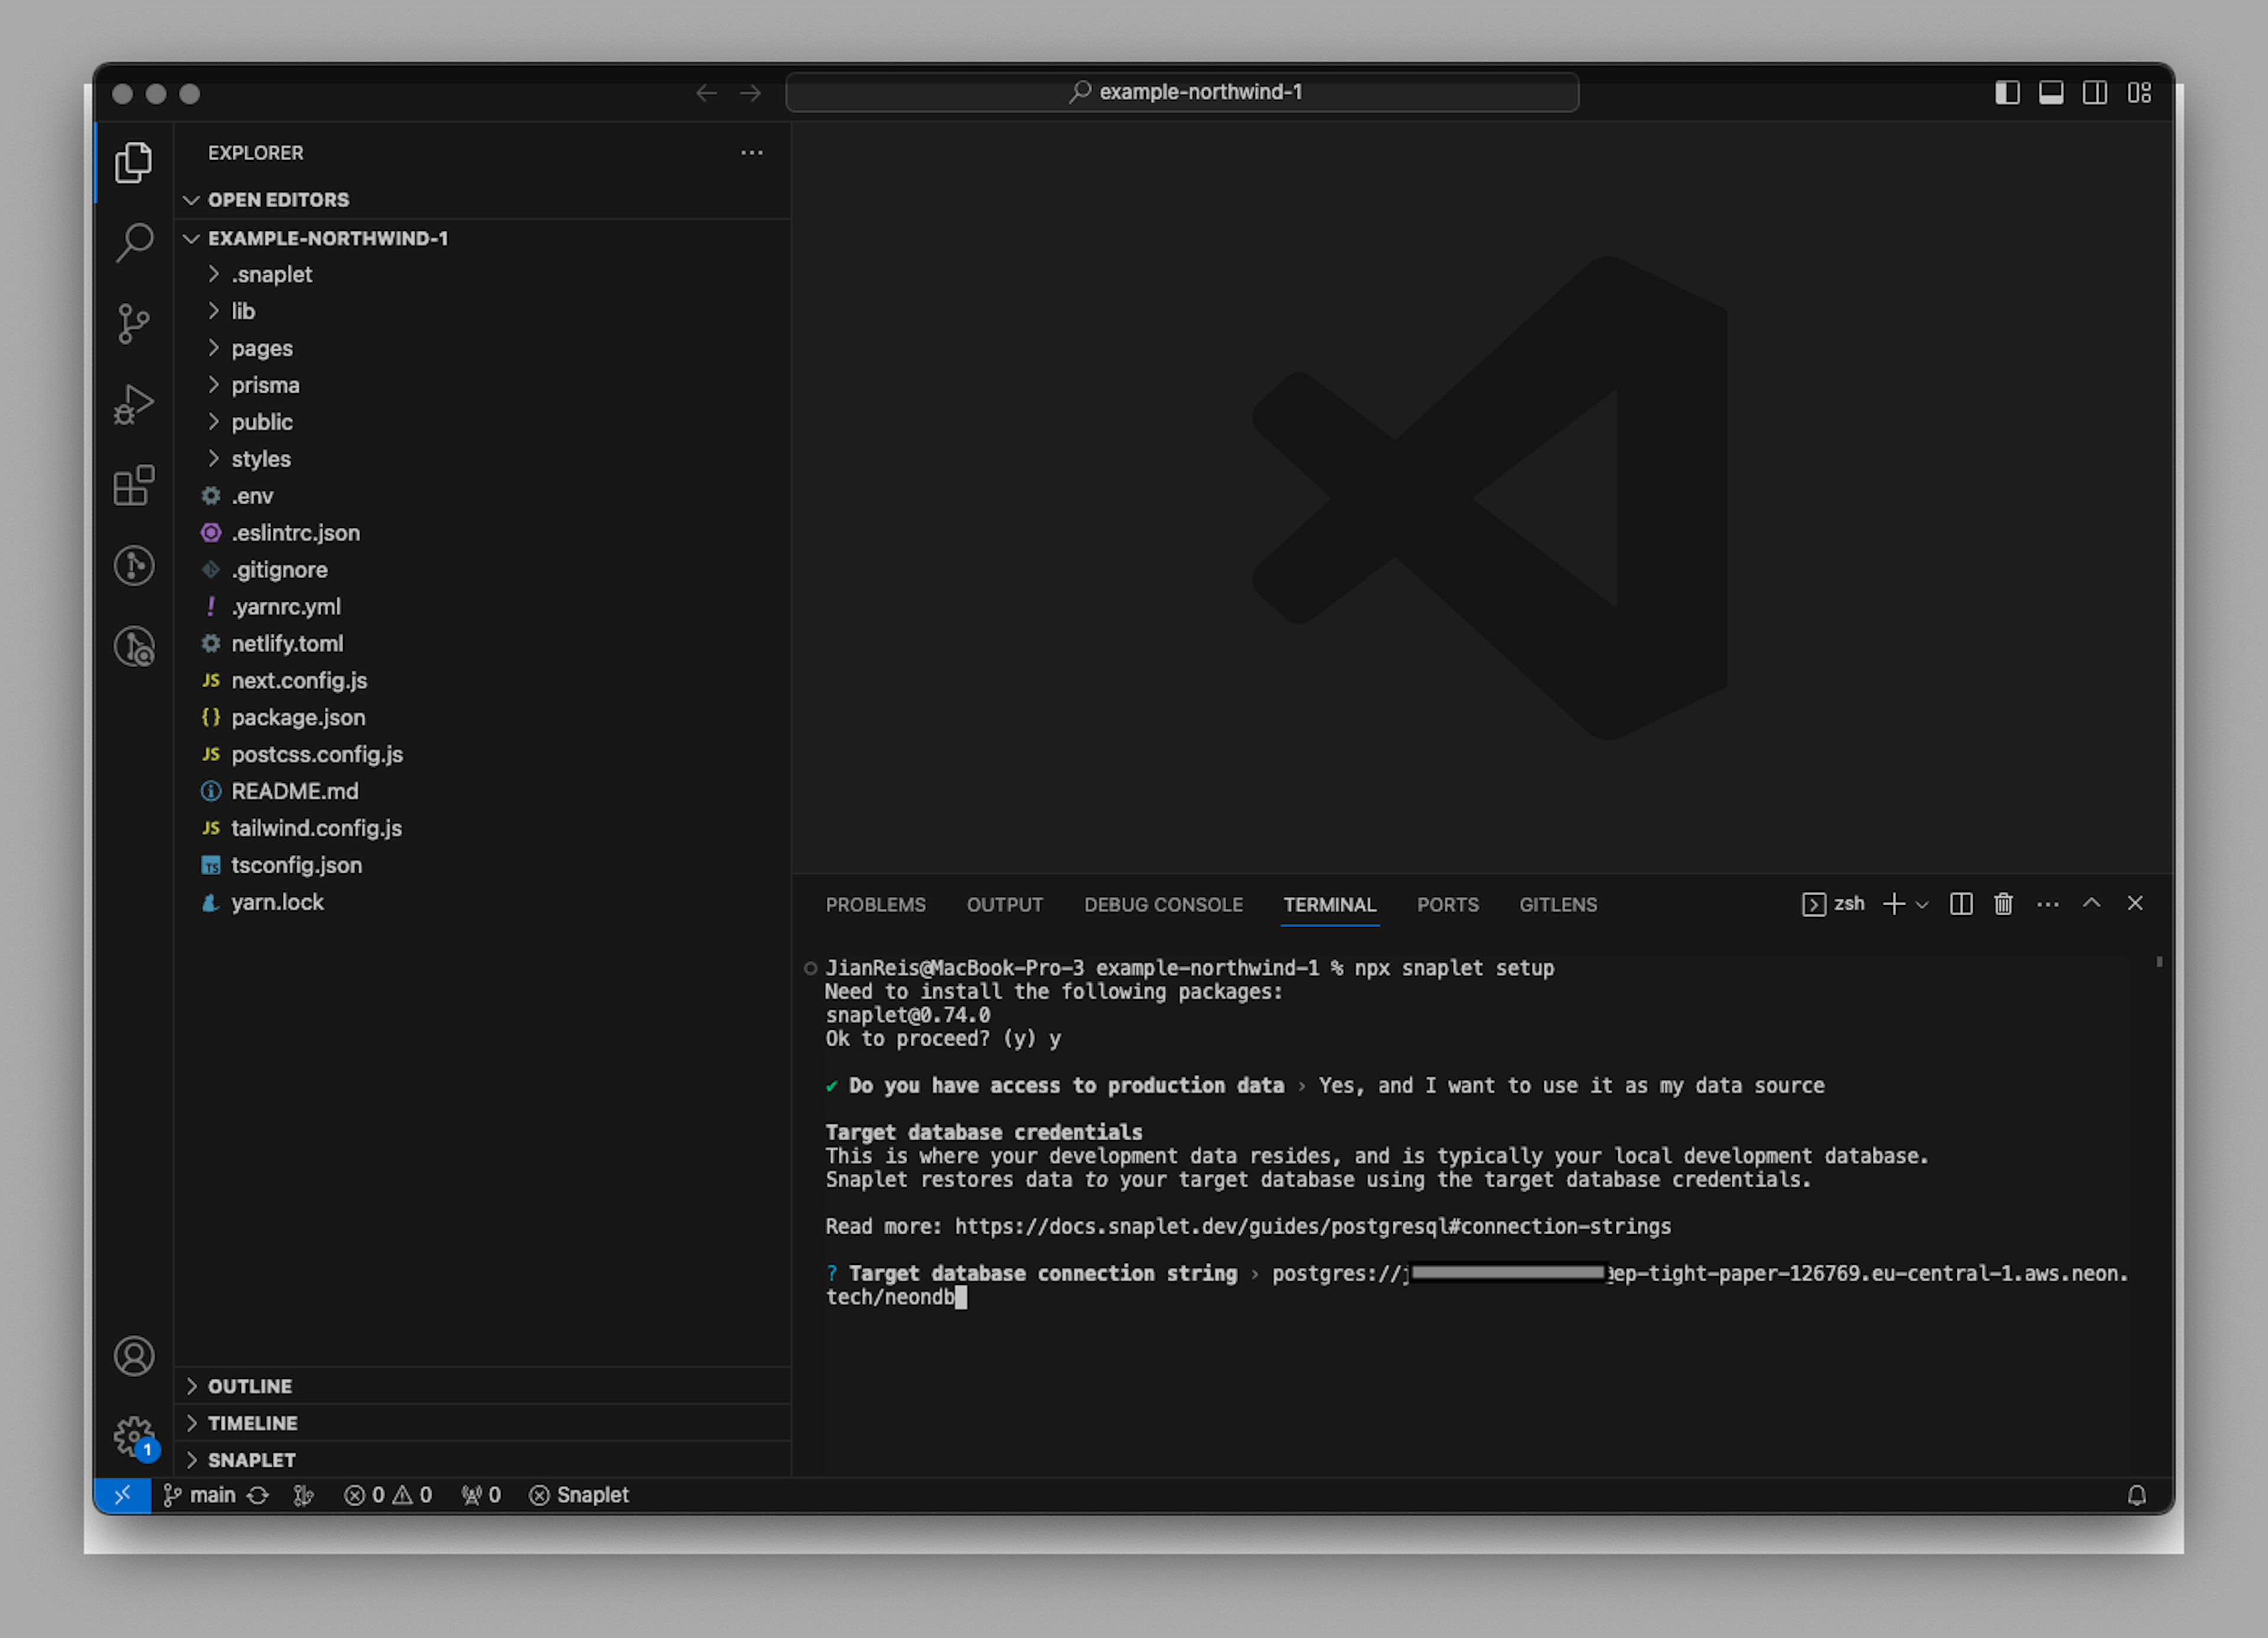Expand the Outline section
The height and width of the screenshot is (1638, 2268).
[483, 1386]
